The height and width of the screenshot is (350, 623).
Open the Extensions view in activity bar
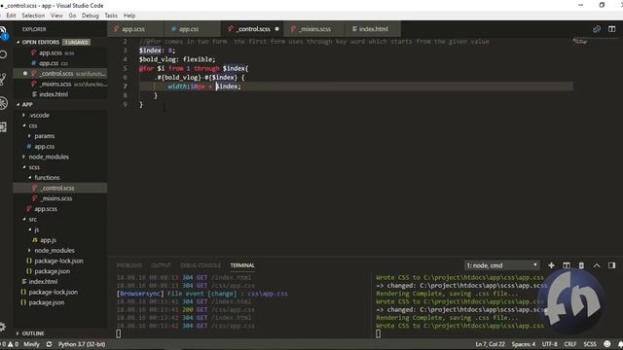(3, 127)
